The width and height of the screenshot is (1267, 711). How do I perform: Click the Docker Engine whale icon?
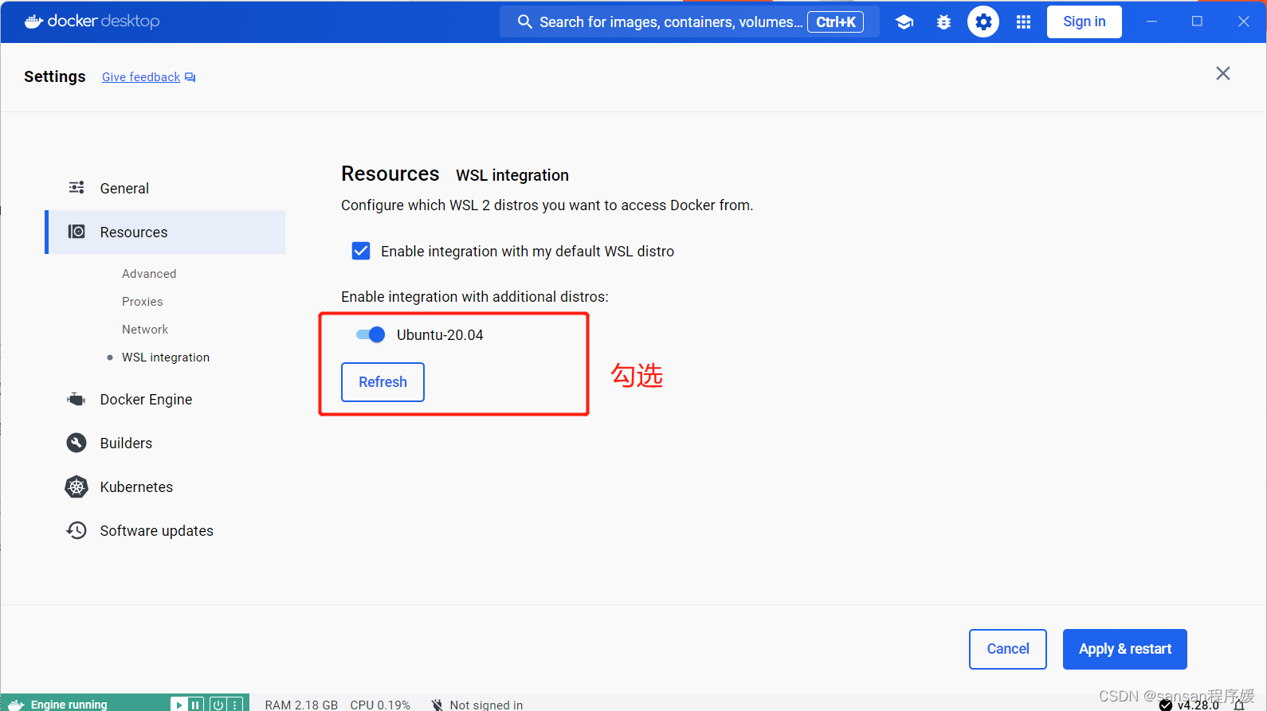pyautogui.click(x=76, y=399)
